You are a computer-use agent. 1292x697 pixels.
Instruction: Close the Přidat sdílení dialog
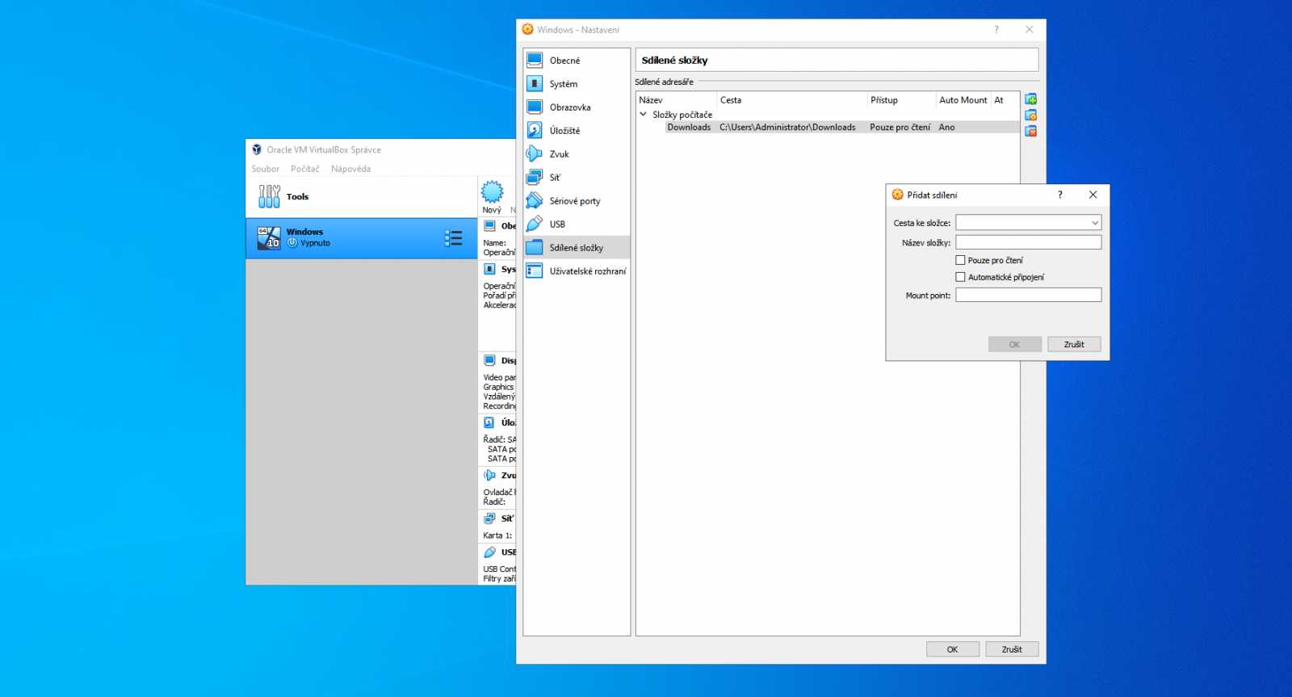coord(1093,195)
